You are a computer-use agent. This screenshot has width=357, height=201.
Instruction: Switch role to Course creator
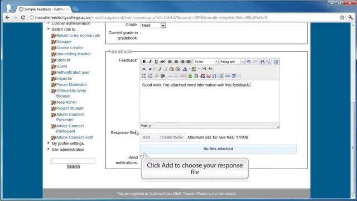[69, 48]
